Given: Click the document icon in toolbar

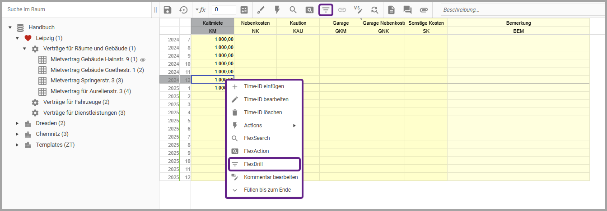Looking at the screenshot, I should coord(391,9).
